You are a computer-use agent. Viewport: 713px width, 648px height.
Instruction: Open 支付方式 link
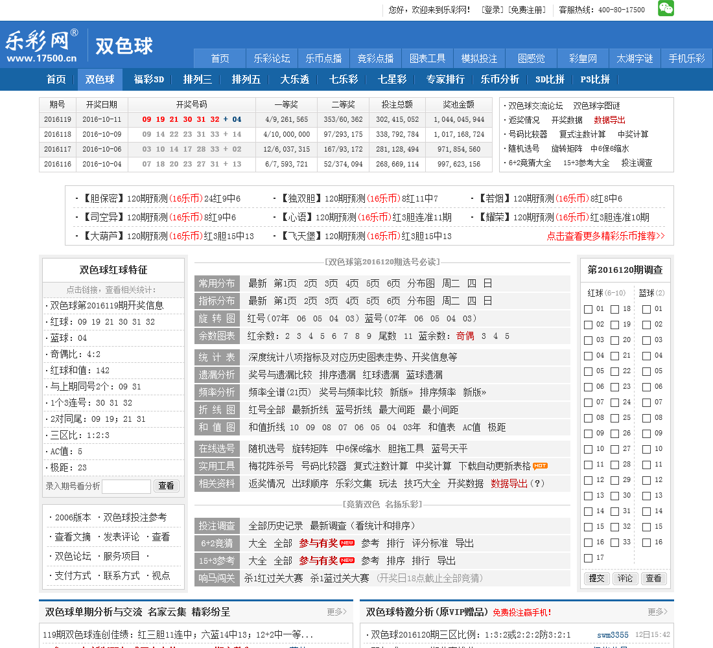click(73, 575)
